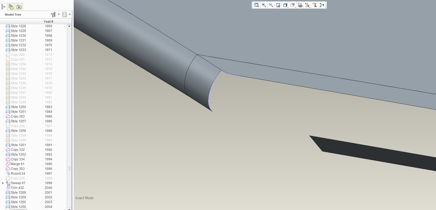Select suppressed Style 1264 feature
Viewport: 436px width, 210px height.
coord(18,64)
